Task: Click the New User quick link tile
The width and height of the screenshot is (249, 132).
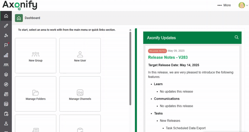Action: tap(80, 56)
